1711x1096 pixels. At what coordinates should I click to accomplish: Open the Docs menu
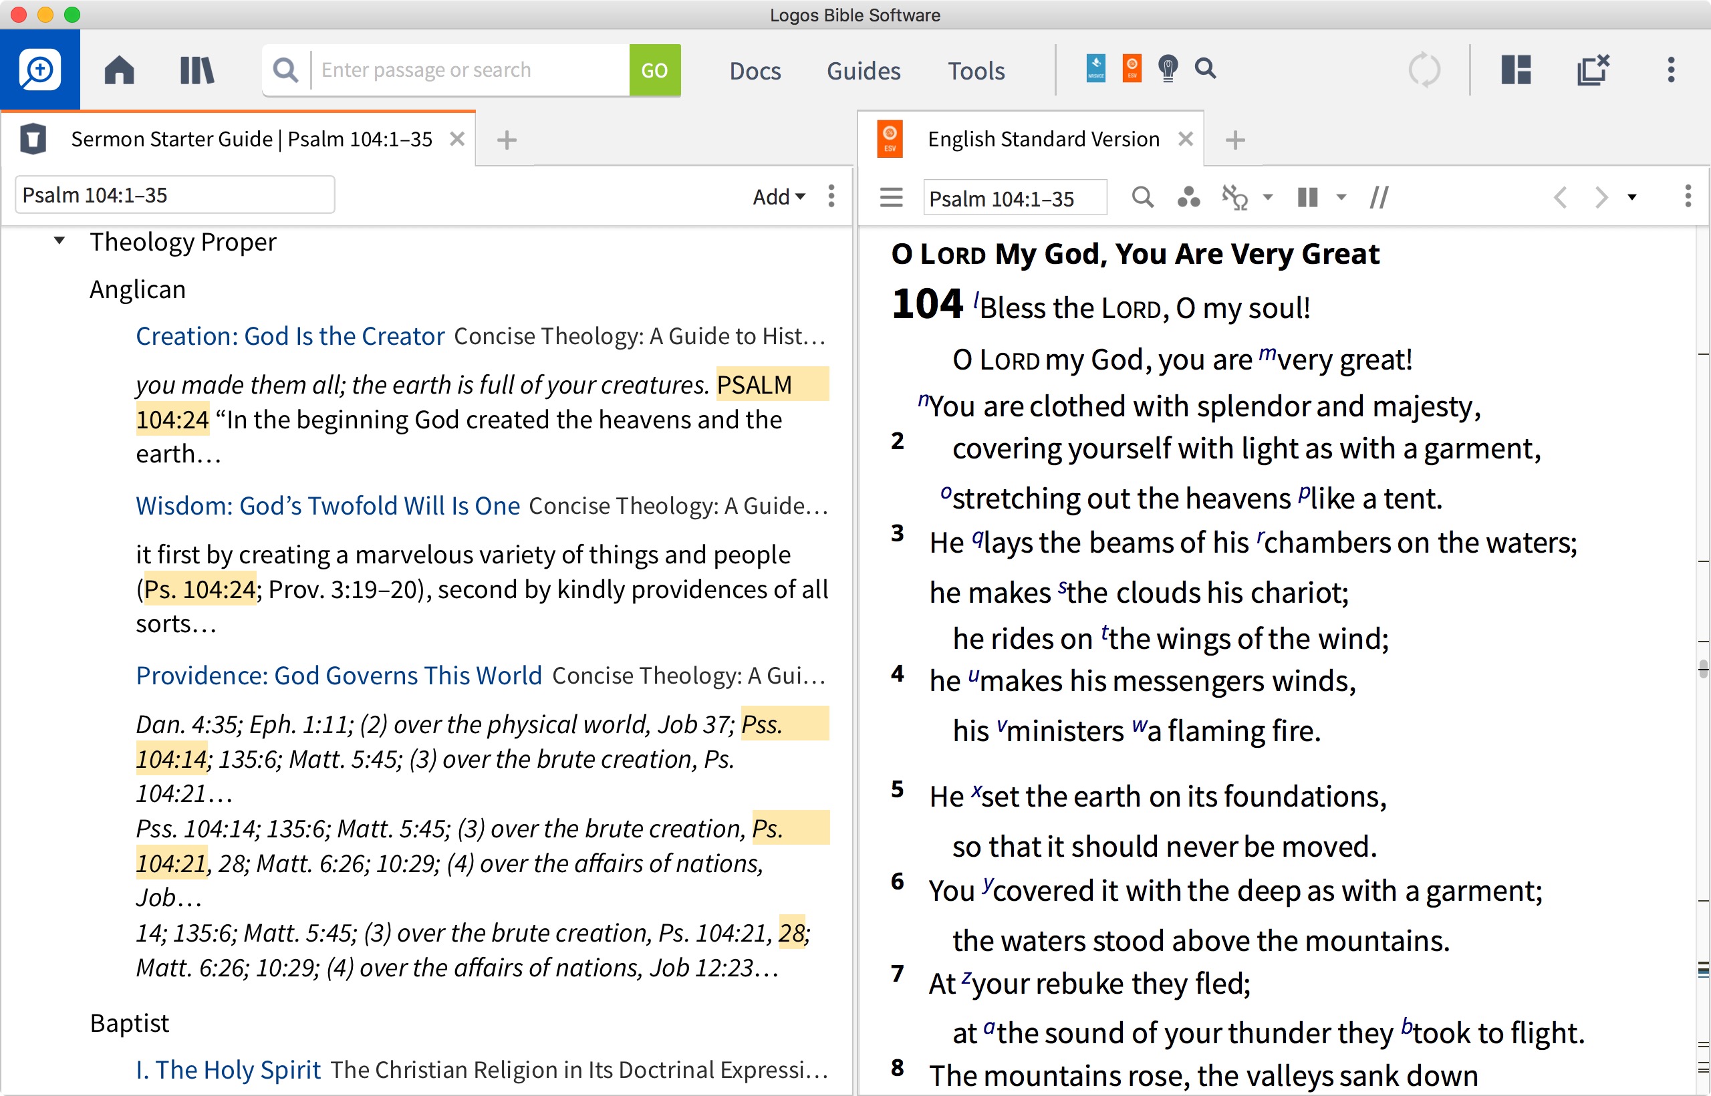[x=755, y=70]
